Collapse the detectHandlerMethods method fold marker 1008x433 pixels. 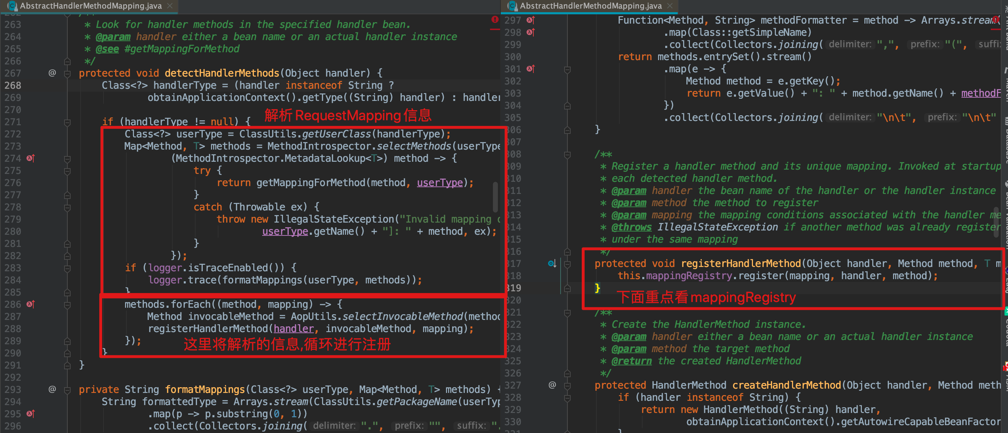[67, 73]
